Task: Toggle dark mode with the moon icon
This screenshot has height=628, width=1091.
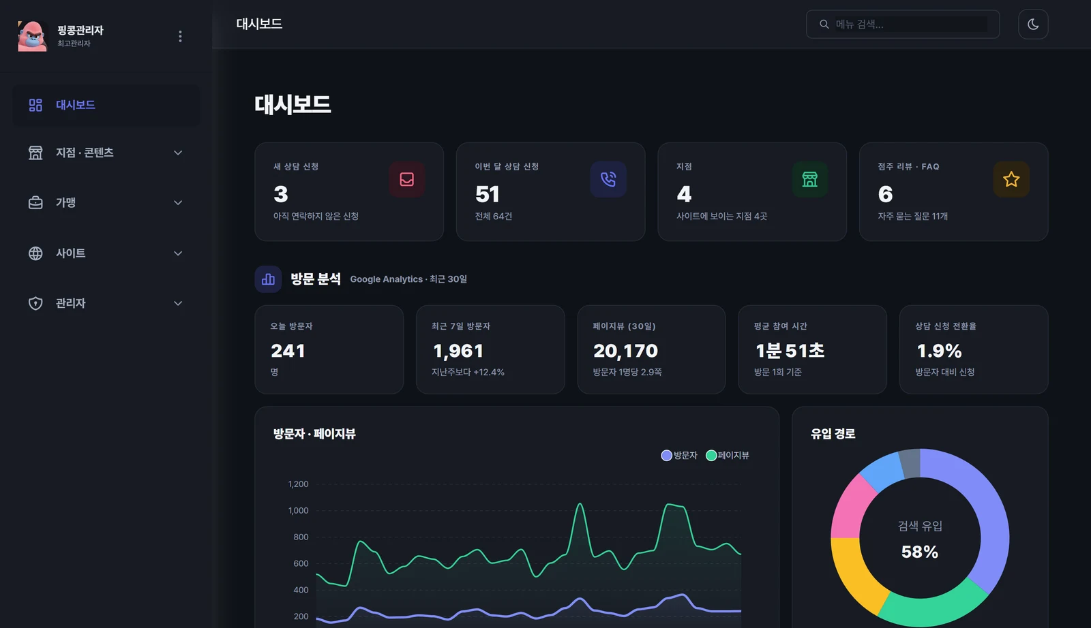Action: pos(1033,24)
